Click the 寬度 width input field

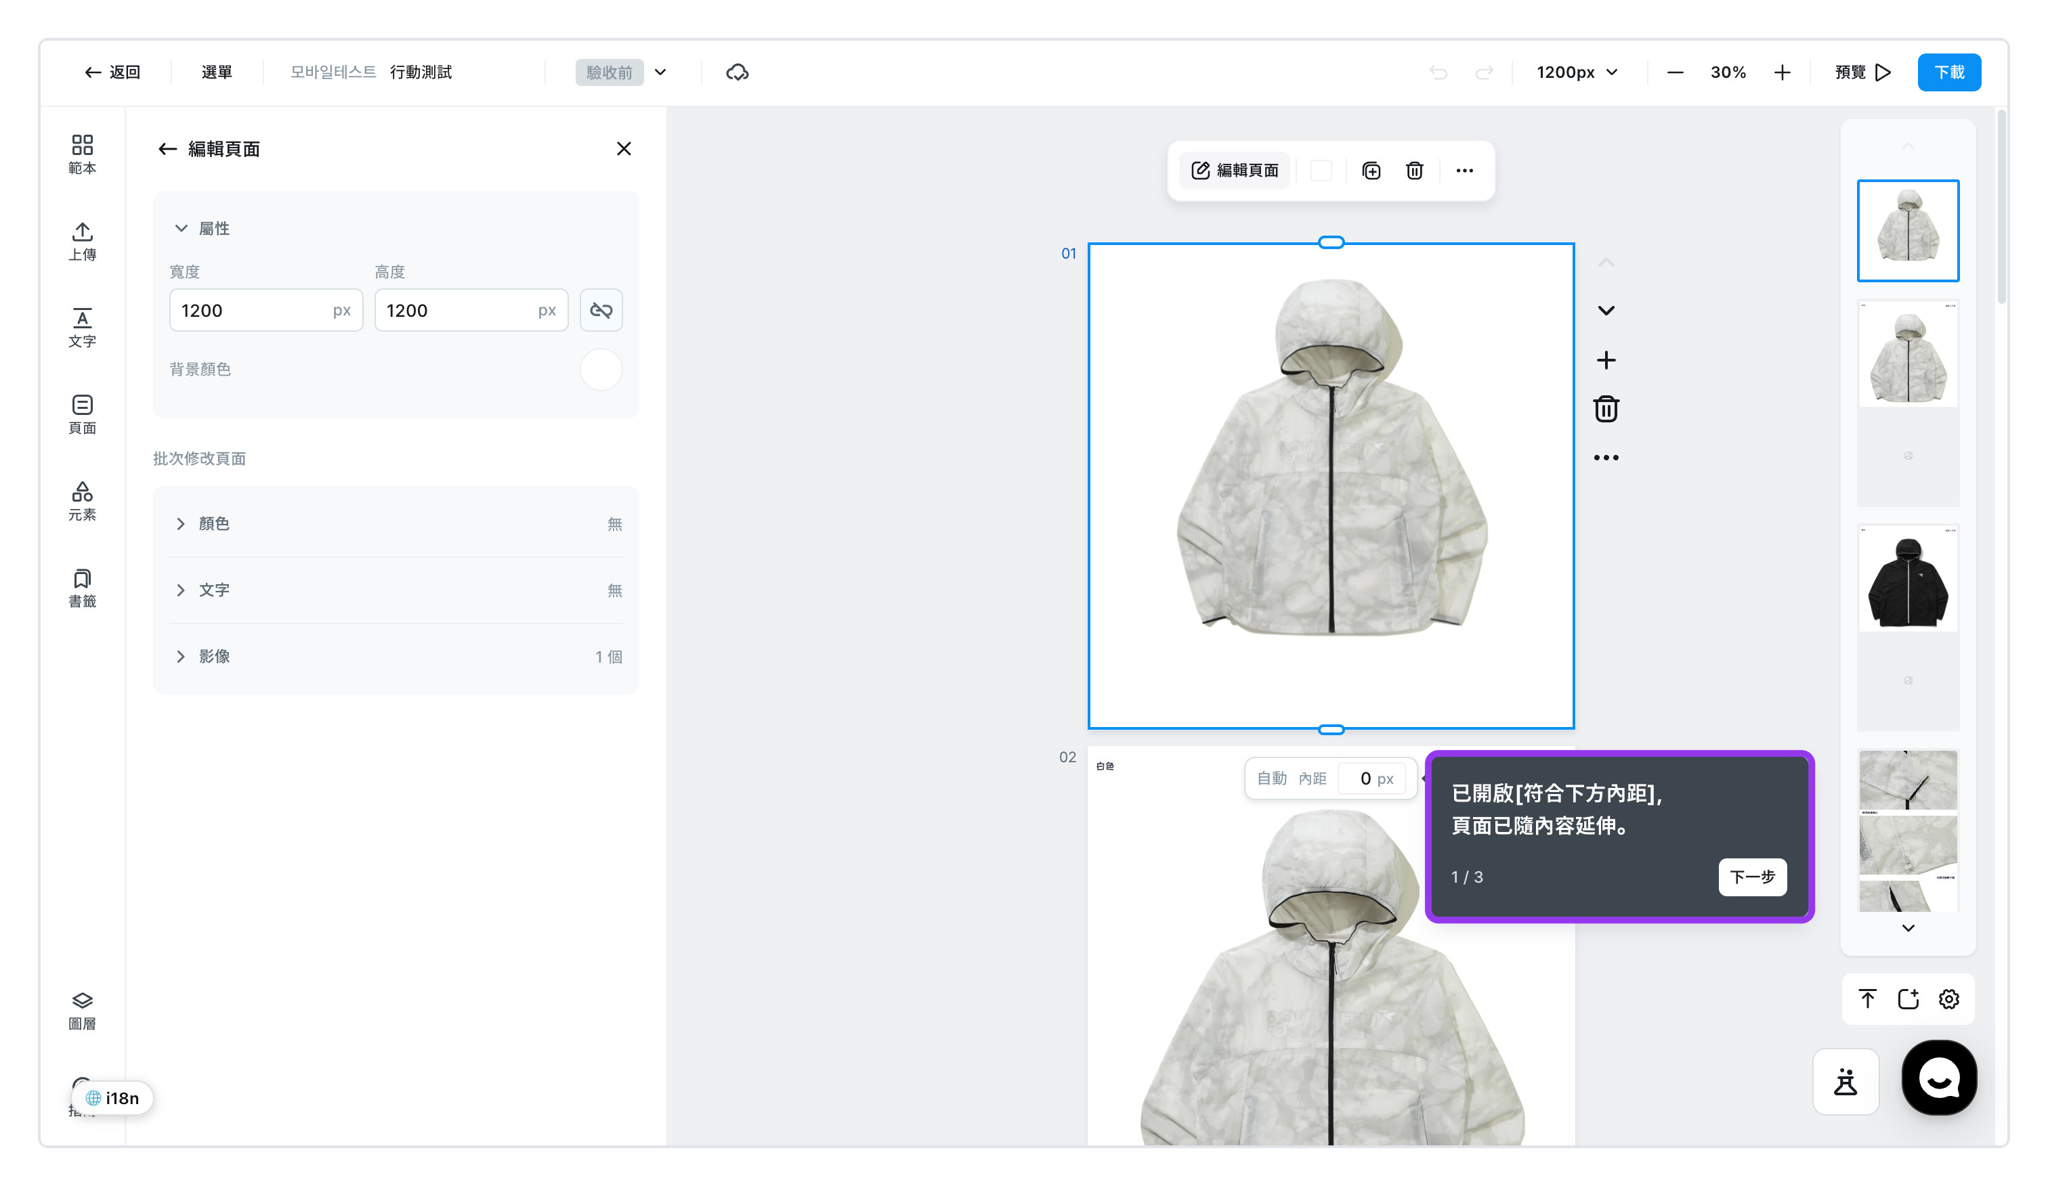265,310
